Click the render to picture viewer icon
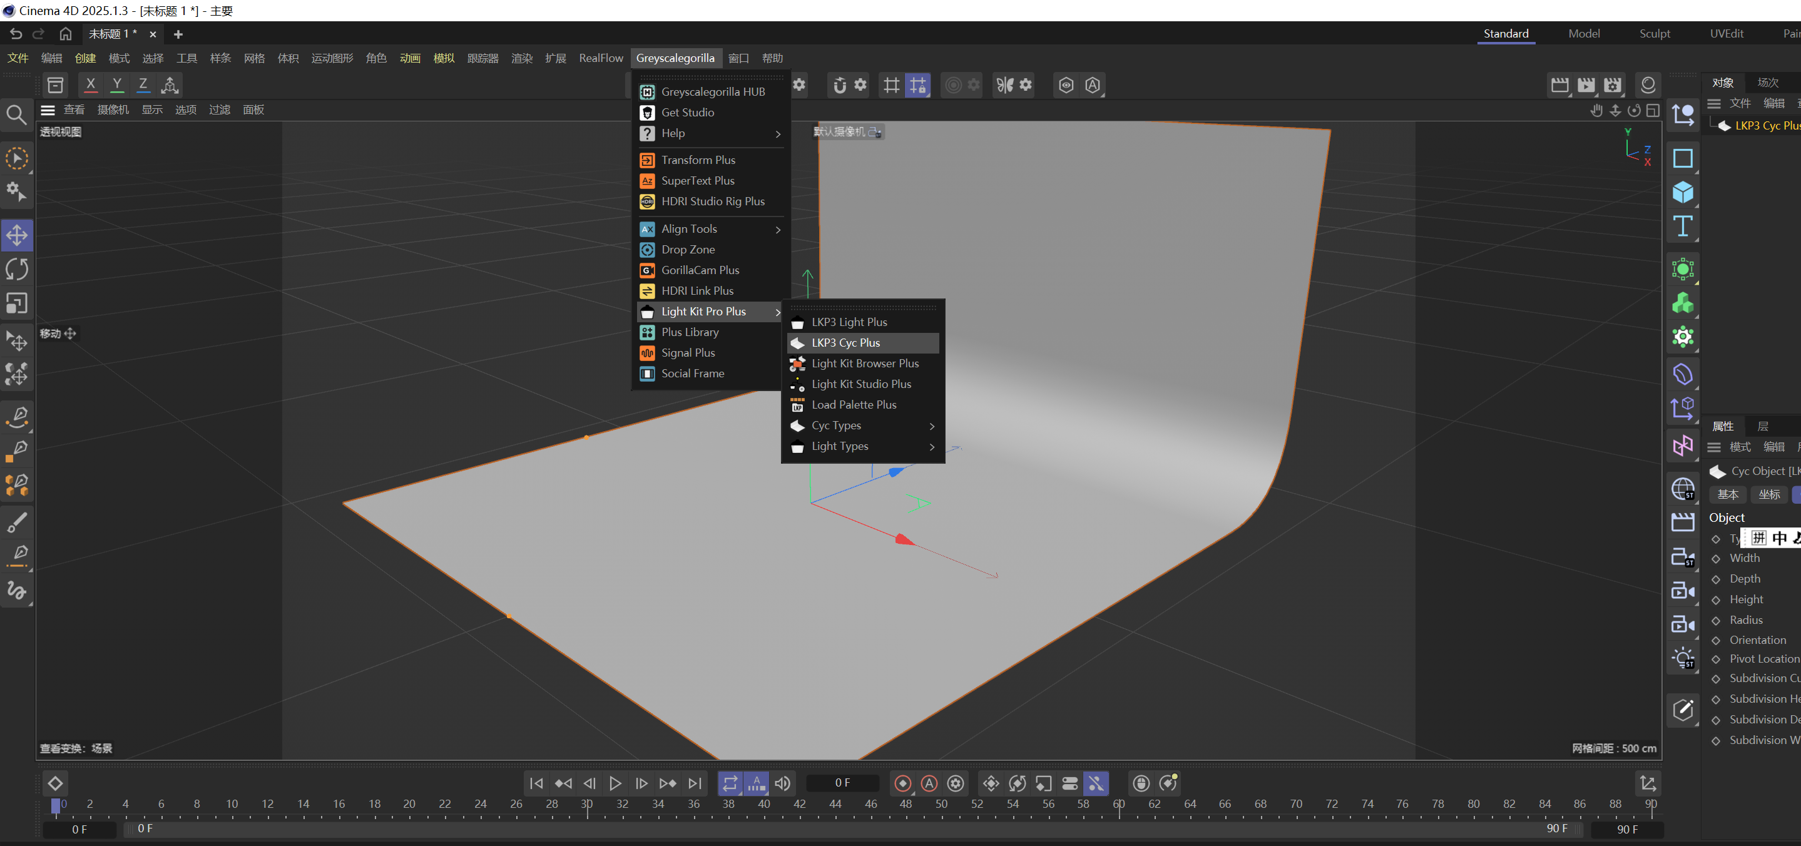Viewport: 1801px width, 846px height. [x=1586, y=85]
